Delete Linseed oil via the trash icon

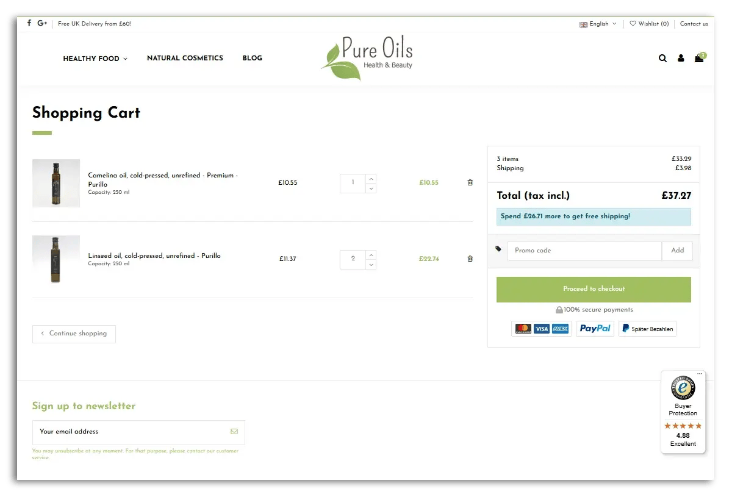tap(470, 259)
